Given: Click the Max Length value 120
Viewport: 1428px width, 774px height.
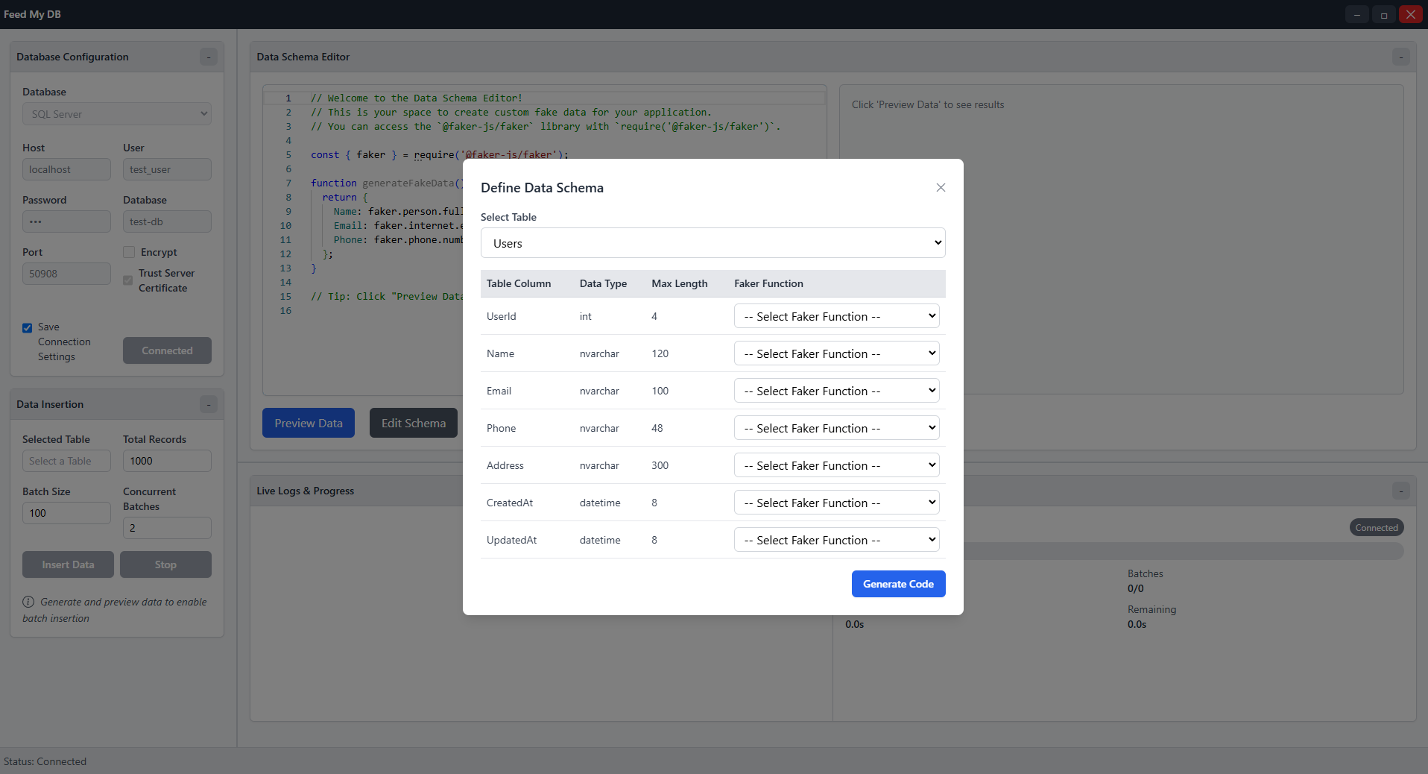Looking at the screenshot, I should [660, 353].
